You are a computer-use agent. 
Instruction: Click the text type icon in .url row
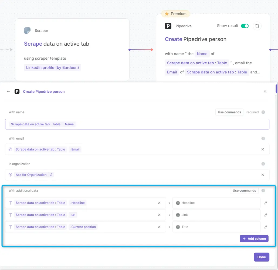tap(10, 215)
